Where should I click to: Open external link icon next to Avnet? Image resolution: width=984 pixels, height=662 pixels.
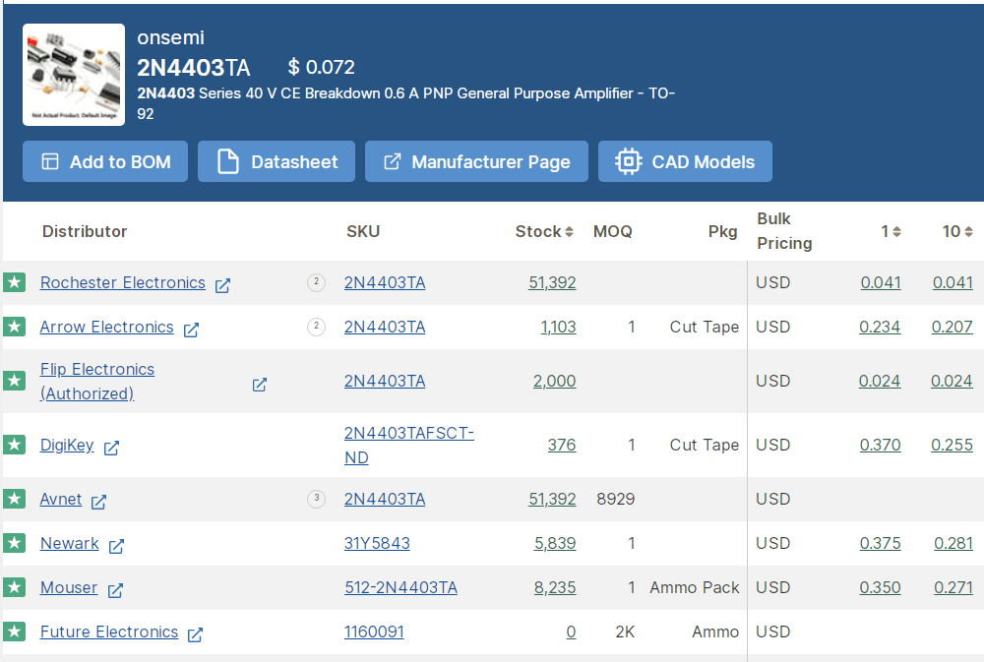(x=99, y=502)
